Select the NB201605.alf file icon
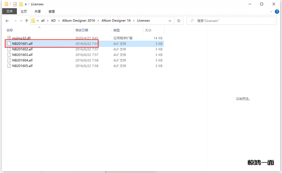The height and width of the screenshot is (173, 282). coord(9,66)
